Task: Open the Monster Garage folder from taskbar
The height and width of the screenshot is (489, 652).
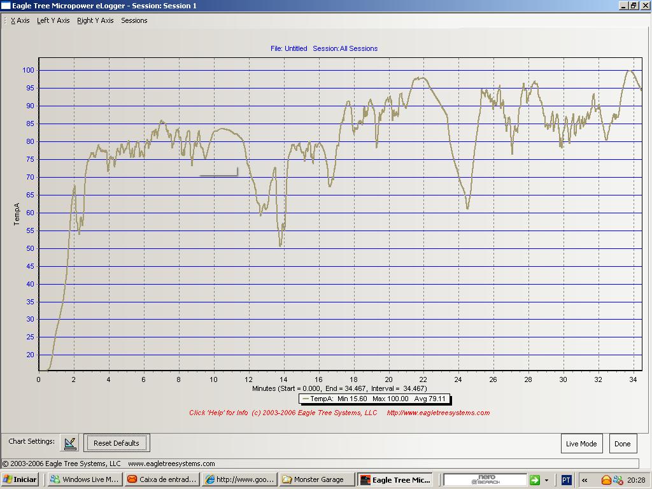Action: [316, 479]
